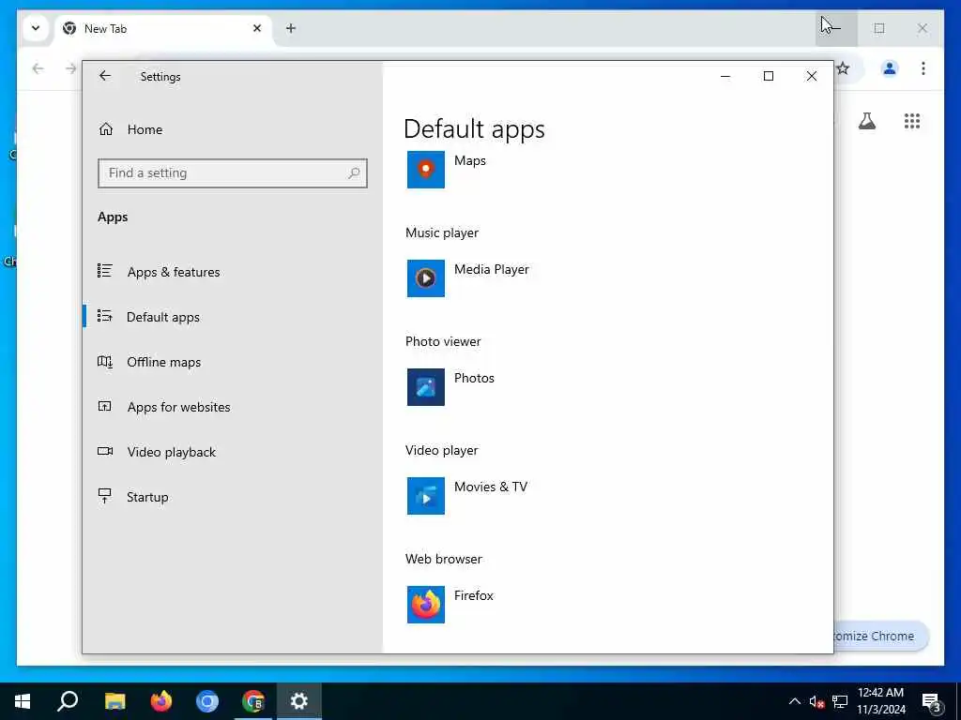Show hidden tray icons chevron
The width and height of the screenshot is (961, 720).
coord(794,701)
